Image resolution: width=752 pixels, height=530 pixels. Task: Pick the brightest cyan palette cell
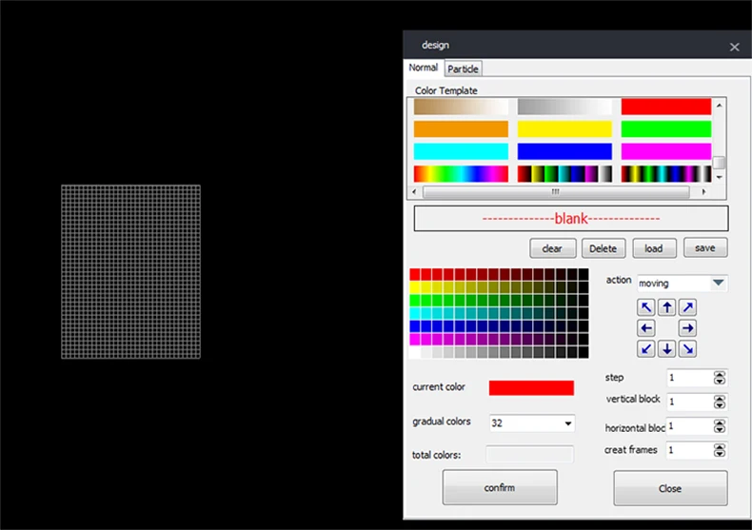pyautogui.click(x=415, y=313)
